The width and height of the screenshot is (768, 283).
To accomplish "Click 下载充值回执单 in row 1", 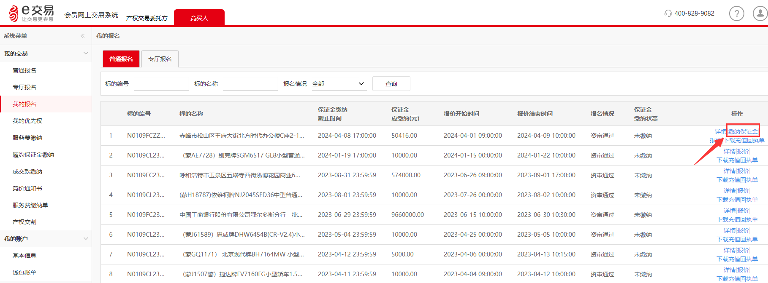I will click(x=744, y=140).
